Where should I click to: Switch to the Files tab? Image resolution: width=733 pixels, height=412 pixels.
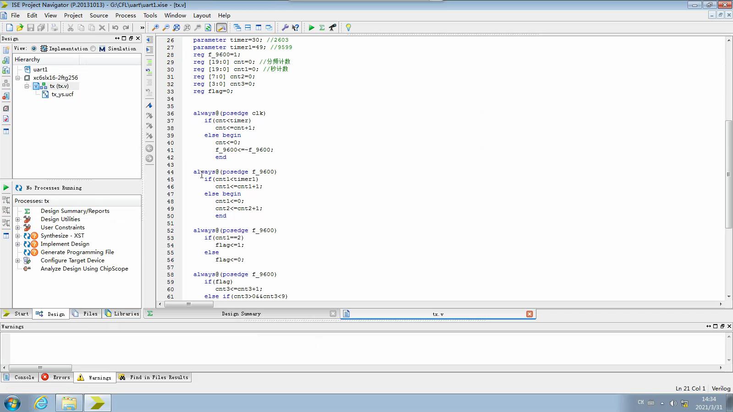[x=86, y=314]
